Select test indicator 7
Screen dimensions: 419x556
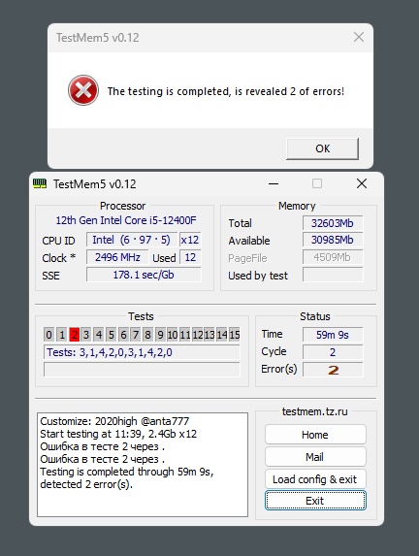click(x=136, y=335)
